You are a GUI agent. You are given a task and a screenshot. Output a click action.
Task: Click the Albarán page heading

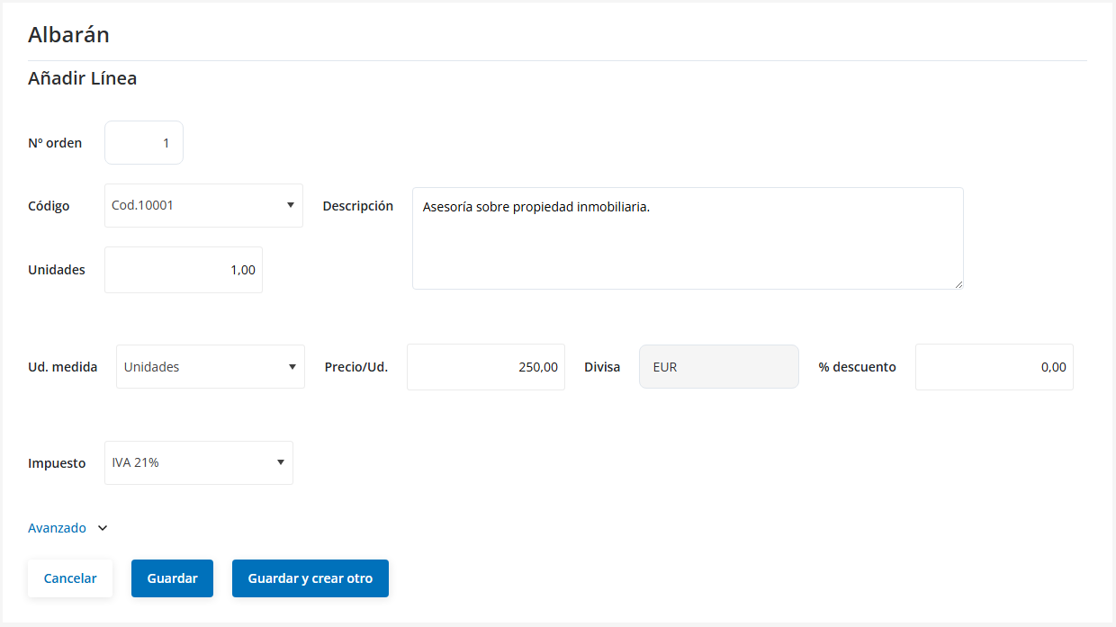point(68,35)
